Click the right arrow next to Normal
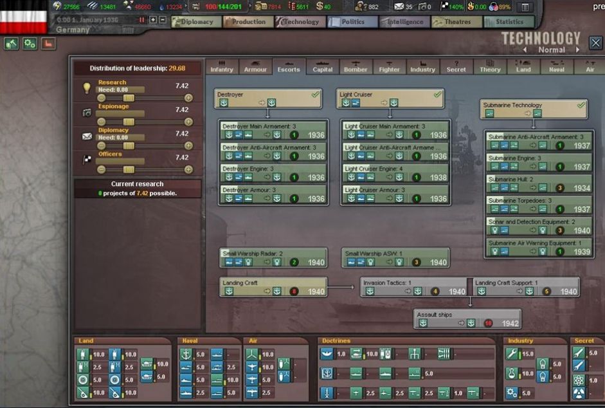 577,50
